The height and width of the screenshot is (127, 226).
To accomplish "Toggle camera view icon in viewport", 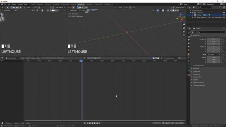I will click(184, 31).
